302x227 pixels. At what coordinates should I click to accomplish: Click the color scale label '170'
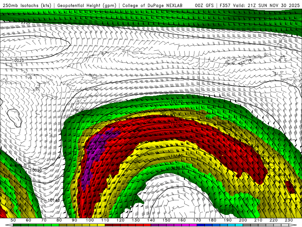click(x=197, y=220)
